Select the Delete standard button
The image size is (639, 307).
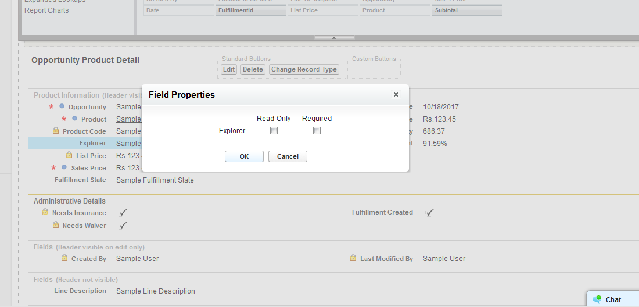tap(253, 69)
